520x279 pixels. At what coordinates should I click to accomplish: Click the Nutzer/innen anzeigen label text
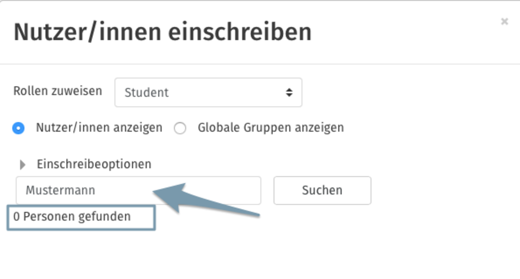pos(99,128)
